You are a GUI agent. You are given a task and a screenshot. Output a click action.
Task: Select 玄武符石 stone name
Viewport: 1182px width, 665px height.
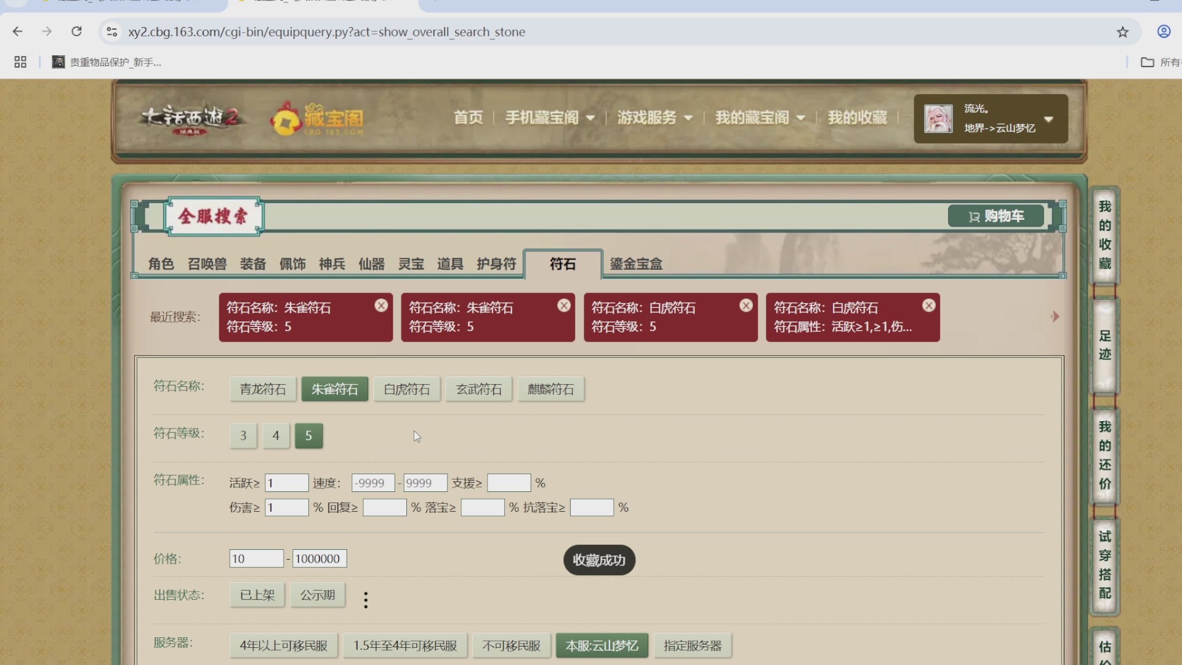pos(479,389)
